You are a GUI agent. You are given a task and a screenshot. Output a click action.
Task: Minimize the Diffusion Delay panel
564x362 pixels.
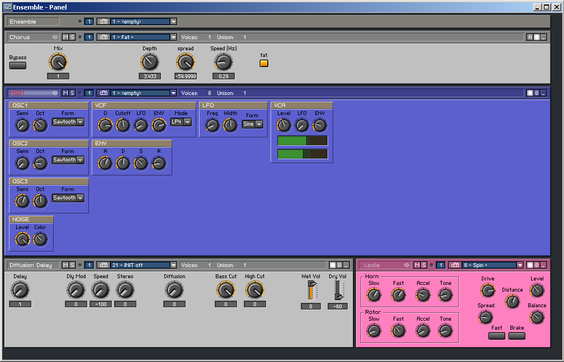tap(346, 265)
